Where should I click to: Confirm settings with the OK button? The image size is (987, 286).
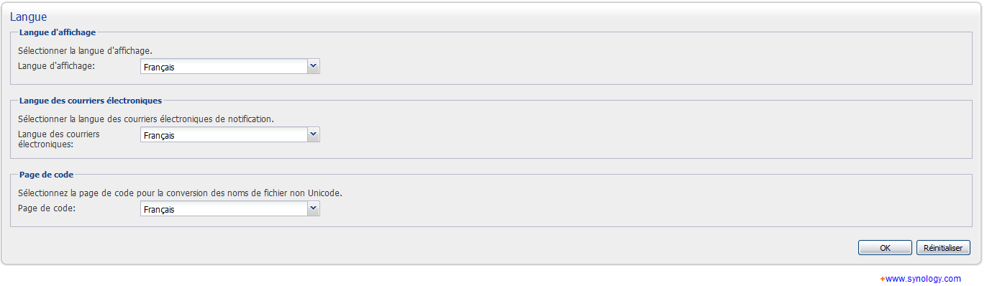tap(885, 248)
